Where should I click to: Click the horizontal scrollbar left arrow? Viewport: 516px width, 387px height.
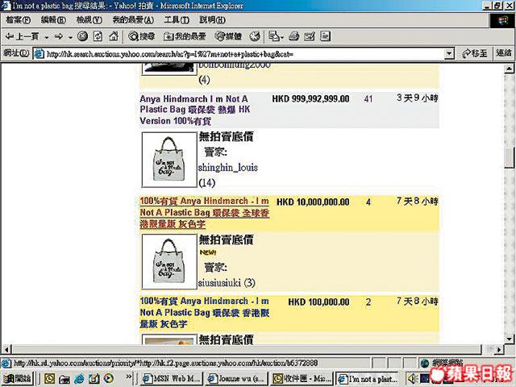(x=6, y=349)
